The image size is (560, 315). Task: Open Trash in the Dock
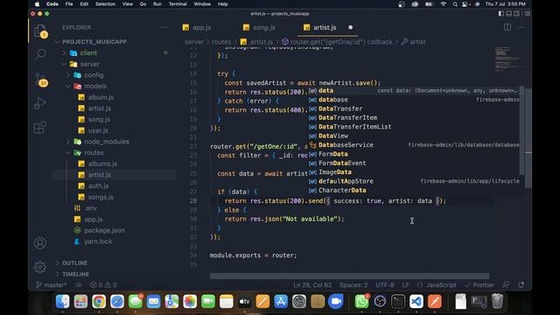coord(497,301)
